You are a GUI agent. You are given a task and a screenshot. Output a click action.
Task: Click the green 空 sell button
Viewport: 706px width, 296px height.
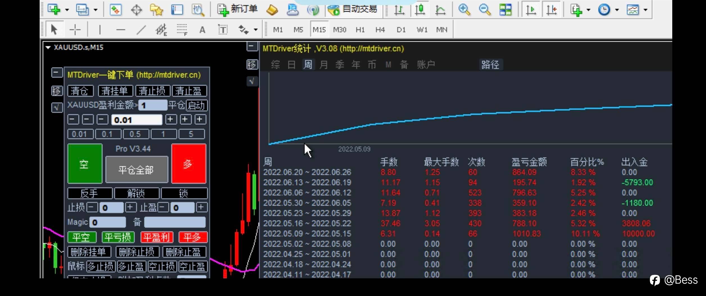point(85,164)
